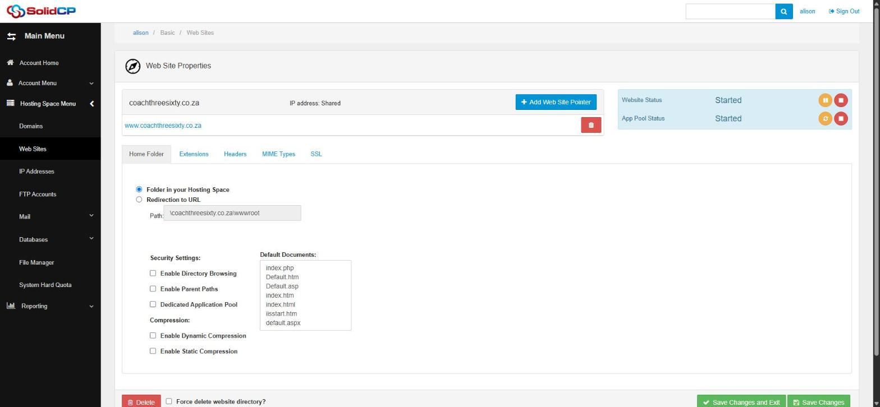Select Redirection to URL option
880x407 pixels.
pyautogui.click(x=139, y=200)
